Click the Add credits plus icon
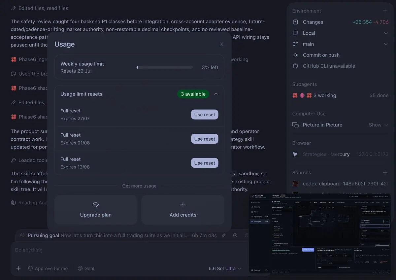The image size is (396, 280). 183,205
